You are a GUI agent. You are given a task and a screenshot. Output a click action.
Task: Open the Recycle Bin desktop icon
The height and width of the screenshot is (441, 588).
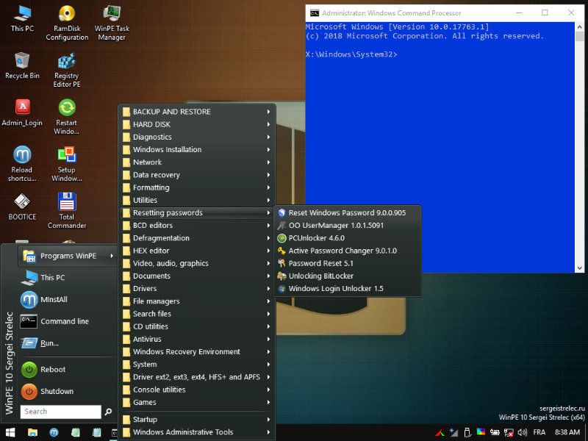tap(22, 66)
